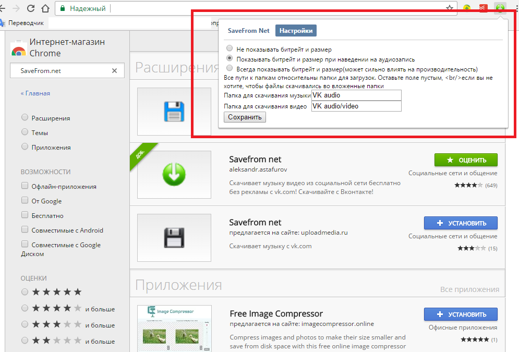Image resolution: width=519 pixels, height=352 pixels.
Task: Click the yellow-green extension icon in toolbar
Action: tap(467, 8)
